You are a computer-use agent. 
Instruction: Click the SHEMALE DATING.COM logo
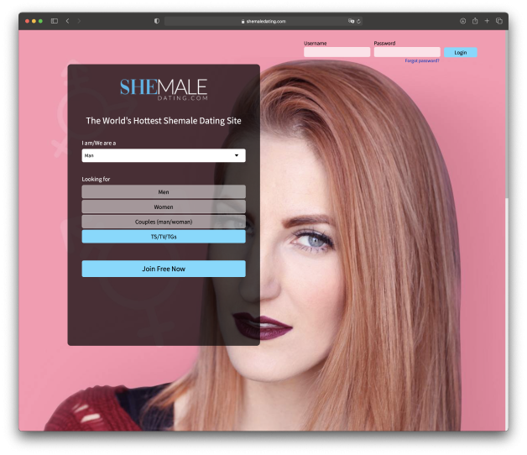point(164,89)
